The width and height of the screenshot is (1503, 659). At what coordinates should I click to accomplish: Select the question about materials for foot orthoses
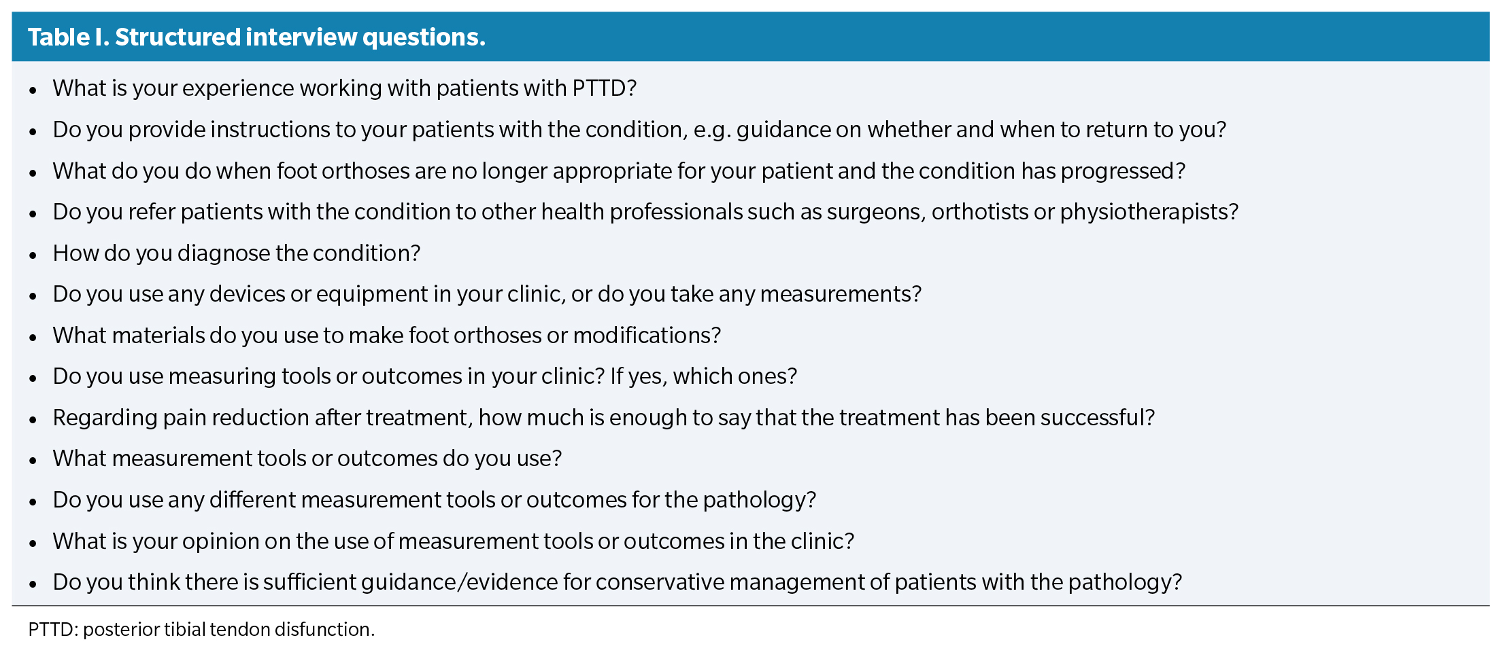[386, 336]
